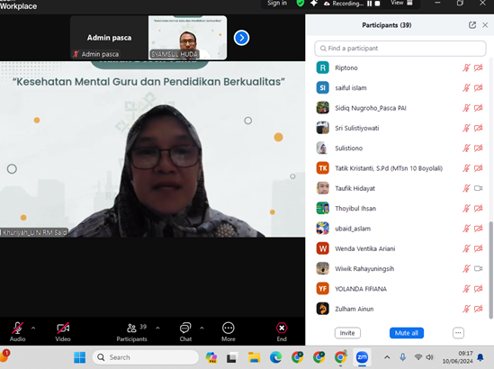Stop the recording using the square icon
Viewport: 494px width, 369px height.
click(x=377, y=4)
